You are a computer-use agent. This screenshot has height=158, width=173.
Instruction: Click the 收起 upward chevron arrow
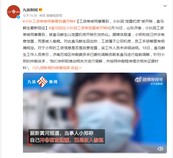[80, 68]
